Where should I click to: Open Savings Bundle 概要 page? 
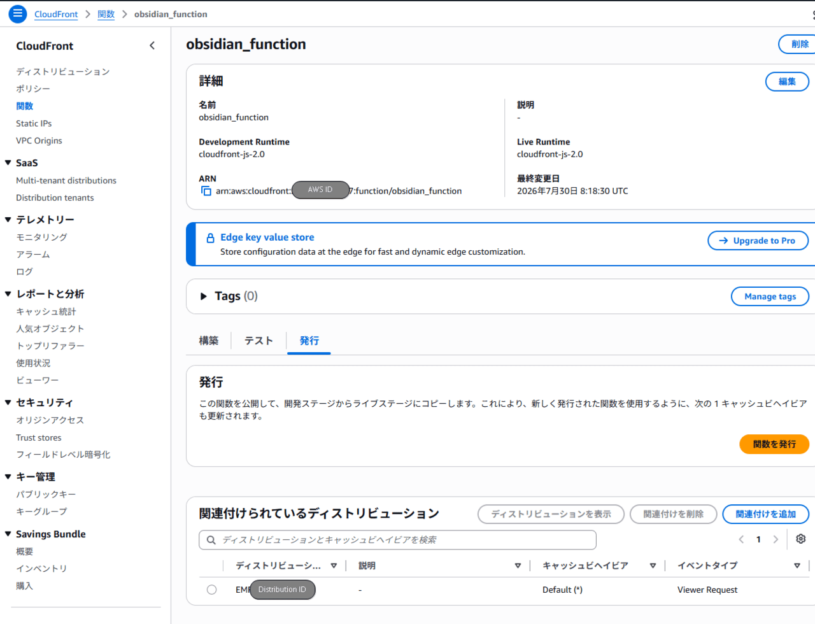(x=24, y=551)
